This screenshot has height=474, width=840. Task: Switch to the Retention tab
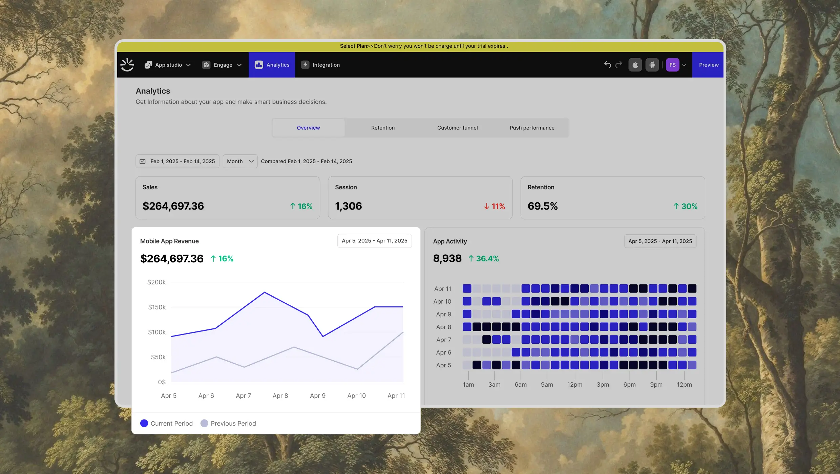pyautogui.click(x=383, y=128)
